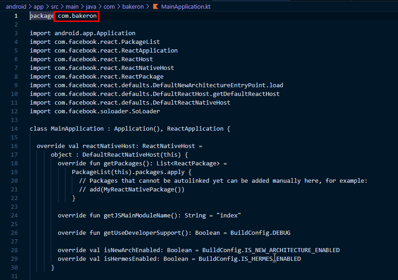
Task: Open the MainApplication.kt breadcrumb
Action: 185,7
